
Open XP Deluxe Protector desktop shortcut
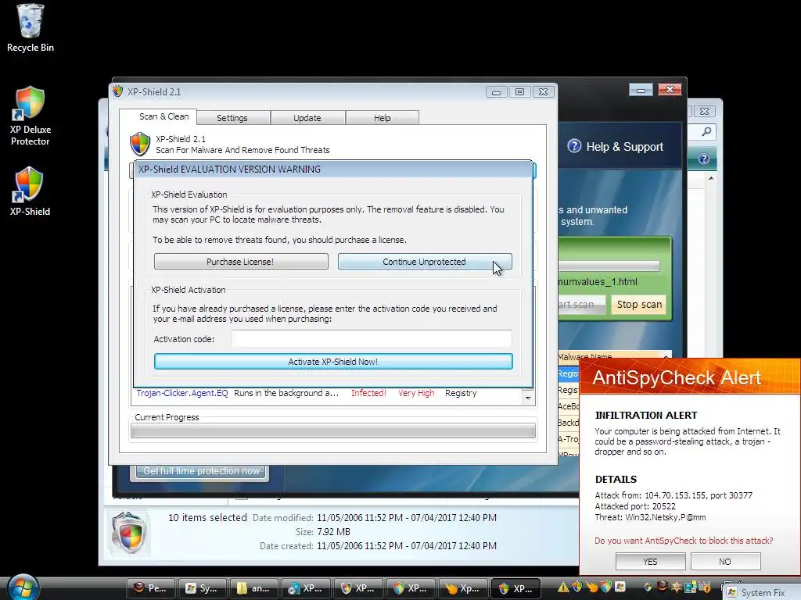tap(31, 116)
